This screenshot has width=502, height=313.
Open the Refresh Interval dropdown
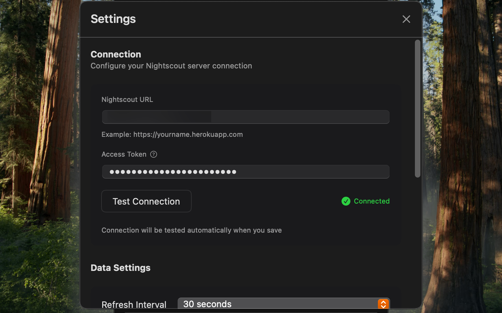284,303
